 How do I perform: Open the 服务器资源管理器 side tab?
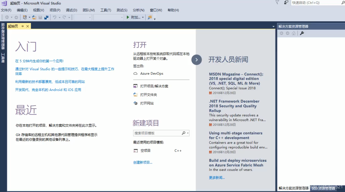click(3, 36)
